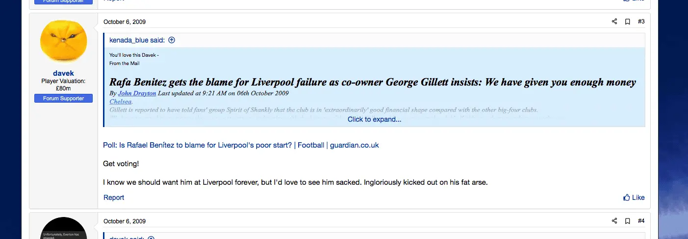Like davek's post with the thumbs-up

[x=634, y=197]
